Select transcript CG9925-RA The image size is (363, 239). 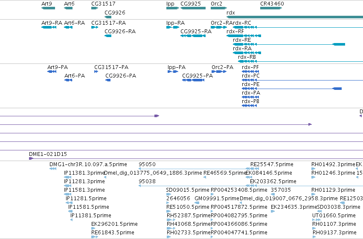pyautogui.click(x=196, y=32)
